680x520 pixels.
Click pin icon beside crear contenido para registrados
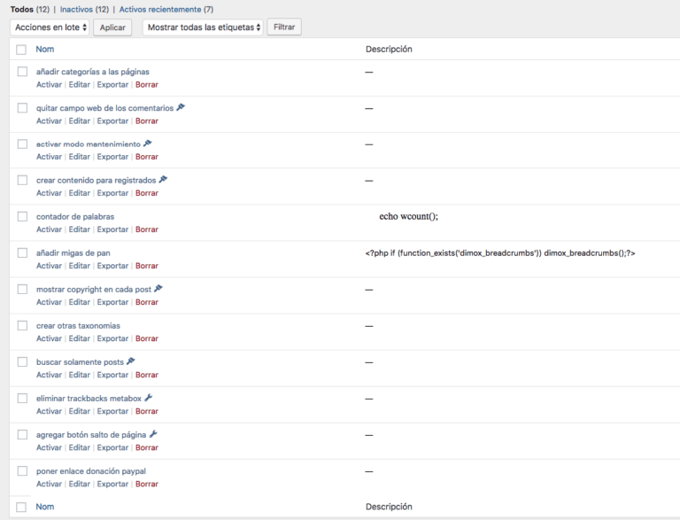[x=163, y=179]
